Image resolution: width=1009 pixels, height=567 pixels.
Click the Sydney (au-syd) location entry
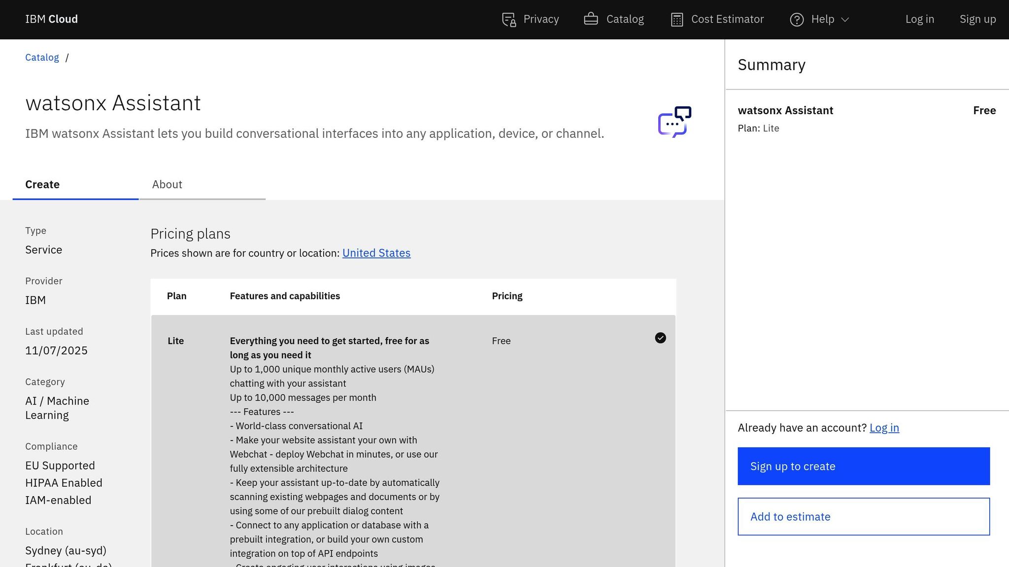click(65, 550)
